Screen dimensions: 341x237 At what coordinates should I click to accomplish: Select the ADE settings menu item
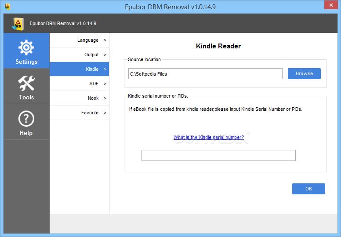[80, 84]
